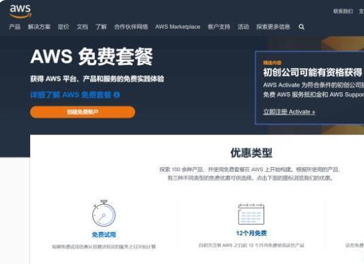Select the 12个月免费 offer type
Image resolution: width=364 pixels, height=264 pixels.
pos(251,233)
